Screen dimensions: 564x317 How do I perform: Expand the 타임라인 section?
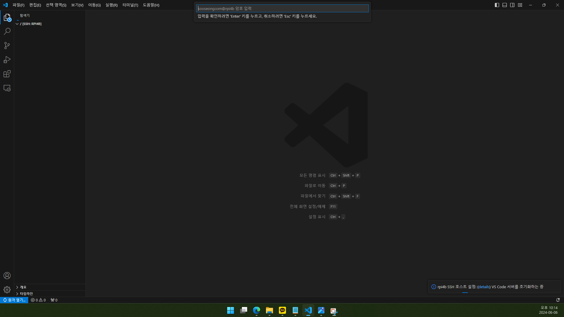click(50, 293)
